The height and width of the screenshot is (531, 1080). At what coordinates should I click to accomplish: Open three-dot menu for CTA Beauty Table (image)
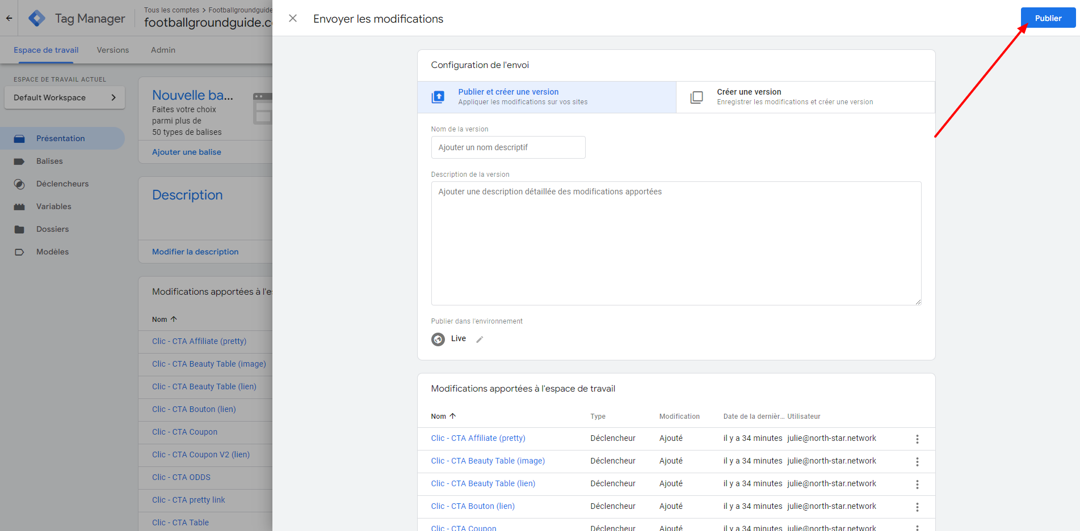click(x=917, y=462)
